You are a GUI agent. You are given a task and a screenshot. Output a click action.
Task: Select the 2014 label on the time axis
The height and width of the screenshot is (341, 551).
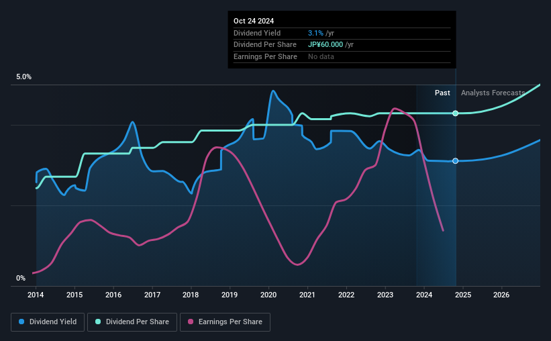point(36,295)
